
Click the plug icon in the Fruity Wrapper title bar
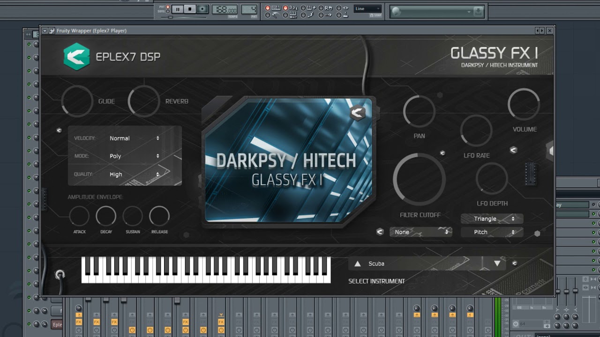[52, 31]
